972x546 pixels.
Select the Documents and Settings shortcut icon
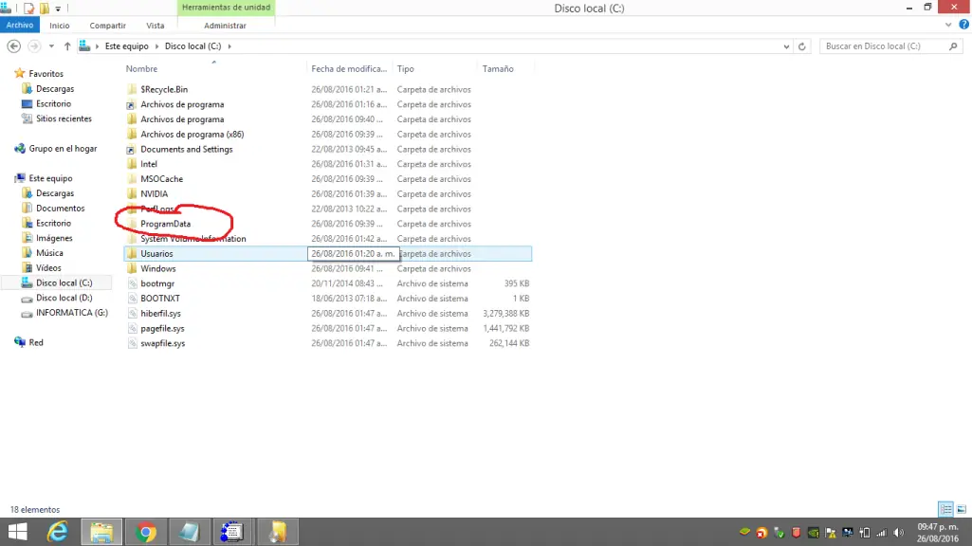[132, 149]
